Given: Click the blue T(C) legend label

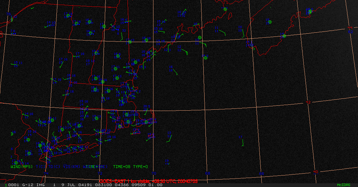Looking at the screenshot, I should 41,167.
